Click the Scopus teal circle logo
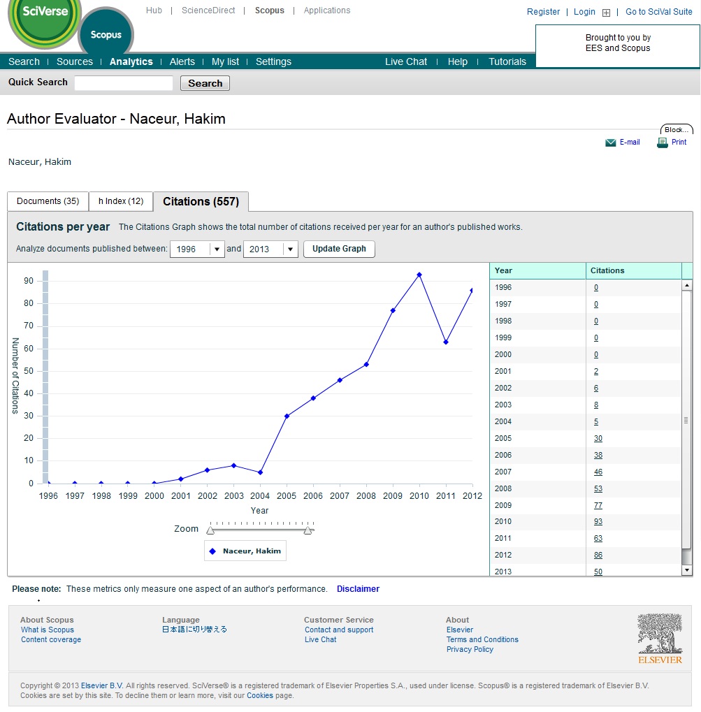Image resolution: width=701 pixels, height=712 pixels. click(x=106, y=33)
